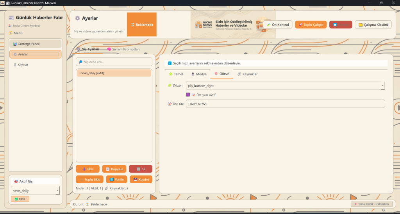Open Gösterge Paneli chart icon item
400x214 pixels.
coord(15,44)
